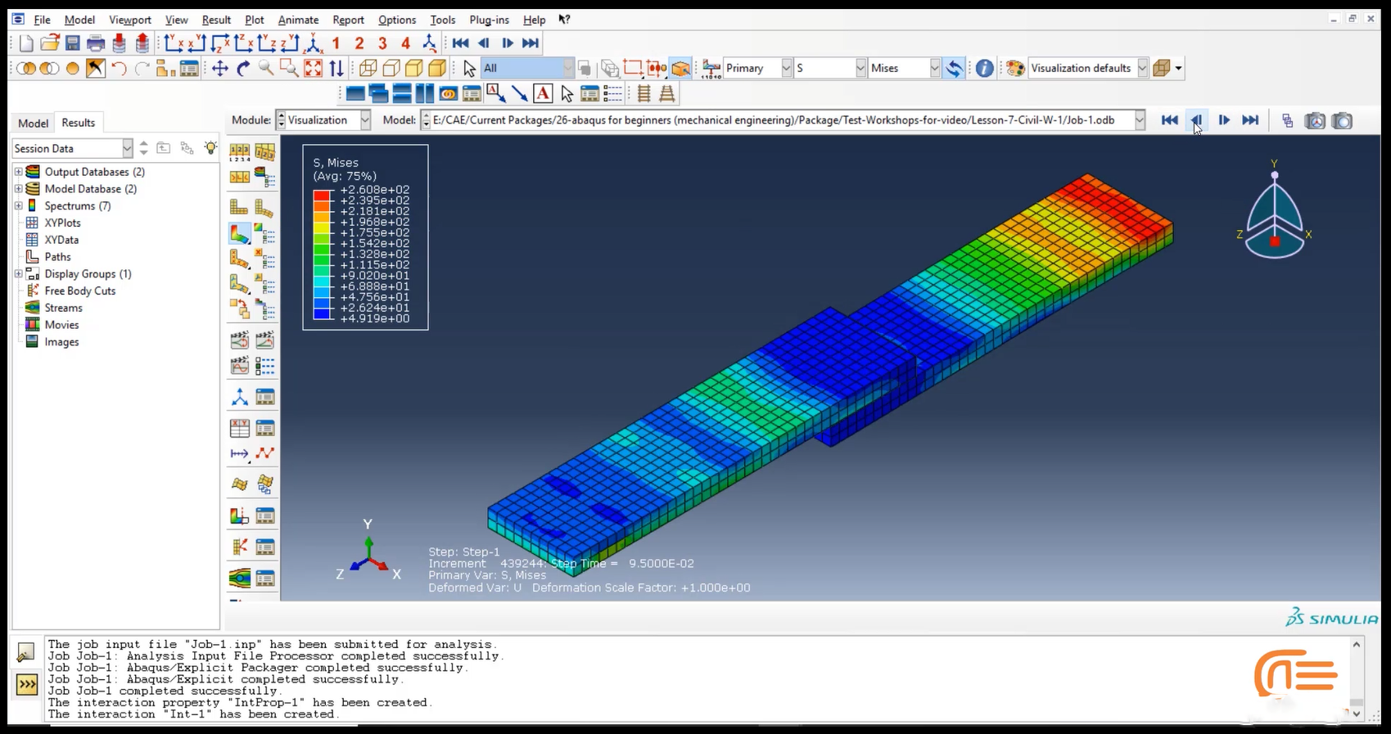Open the File menu
This screenshot has height=734, width=1391.
(x=42, y=20)
